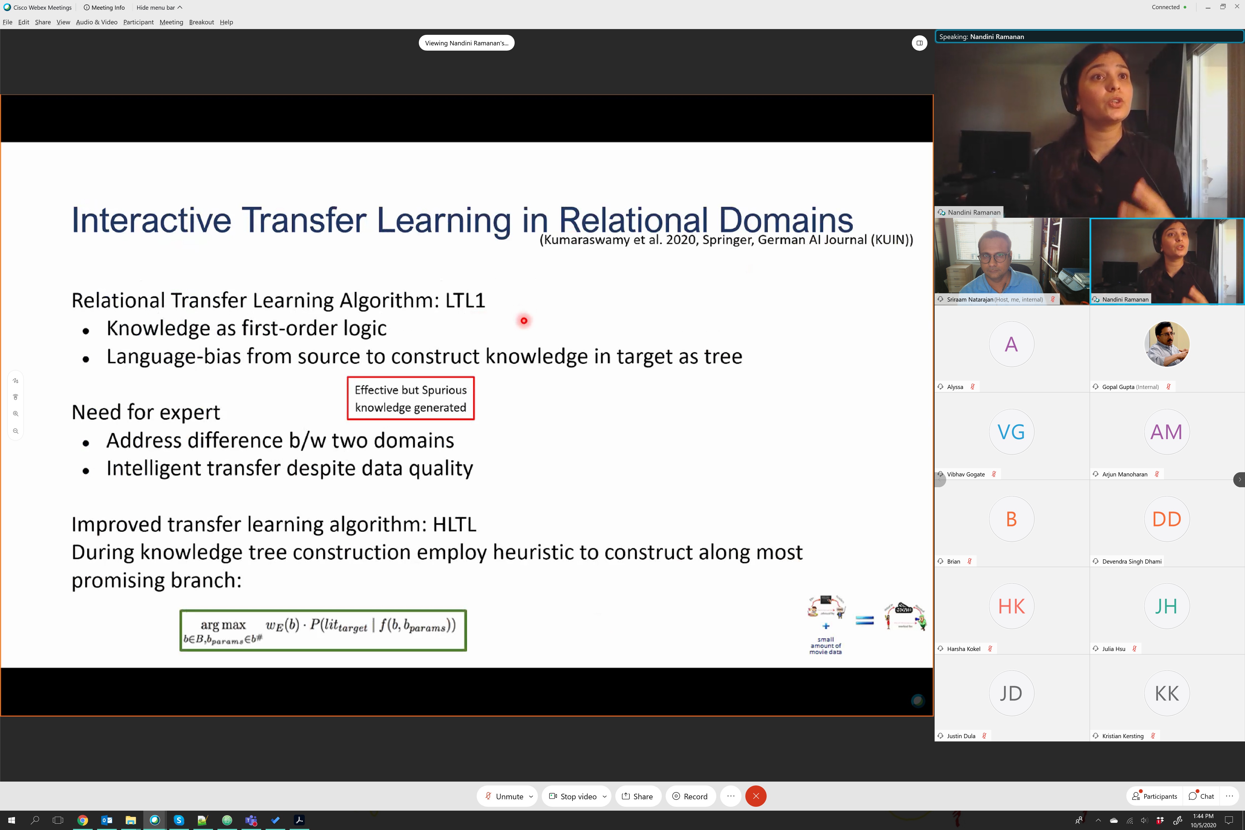
Task: Click the Share button
Action: pos(637,796)
